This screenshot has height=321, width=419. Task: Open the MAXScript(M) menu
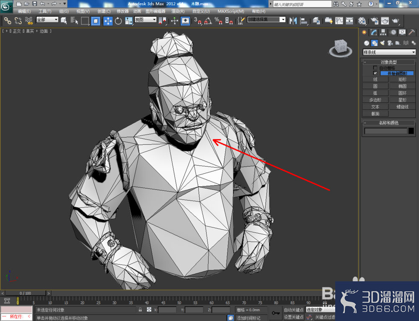click(x=231, y=11)
